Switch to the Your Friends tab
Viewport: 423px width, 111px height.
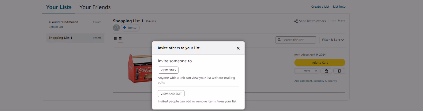coord(95,7)
